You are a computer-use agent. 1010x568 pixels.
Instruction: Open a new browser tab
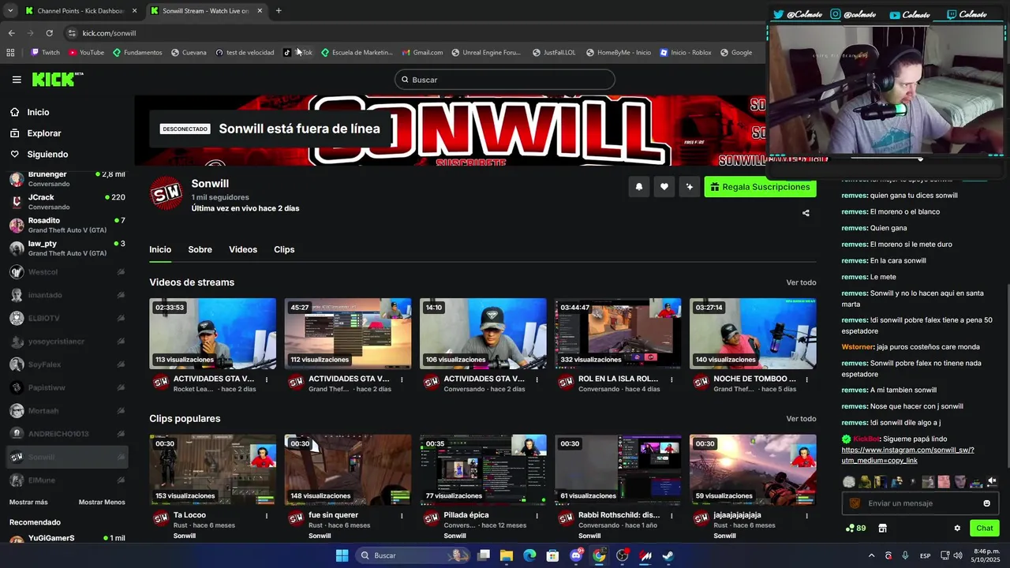[279, 11]
